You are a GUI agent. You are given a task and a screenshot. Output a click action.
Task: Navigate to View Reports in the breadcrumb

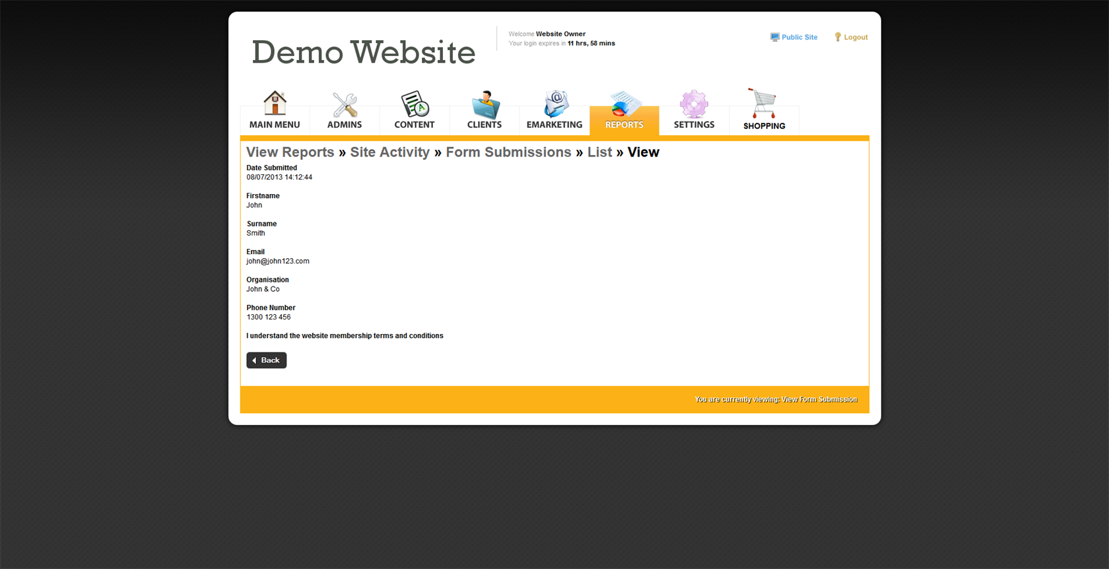[x=290, y=152]
